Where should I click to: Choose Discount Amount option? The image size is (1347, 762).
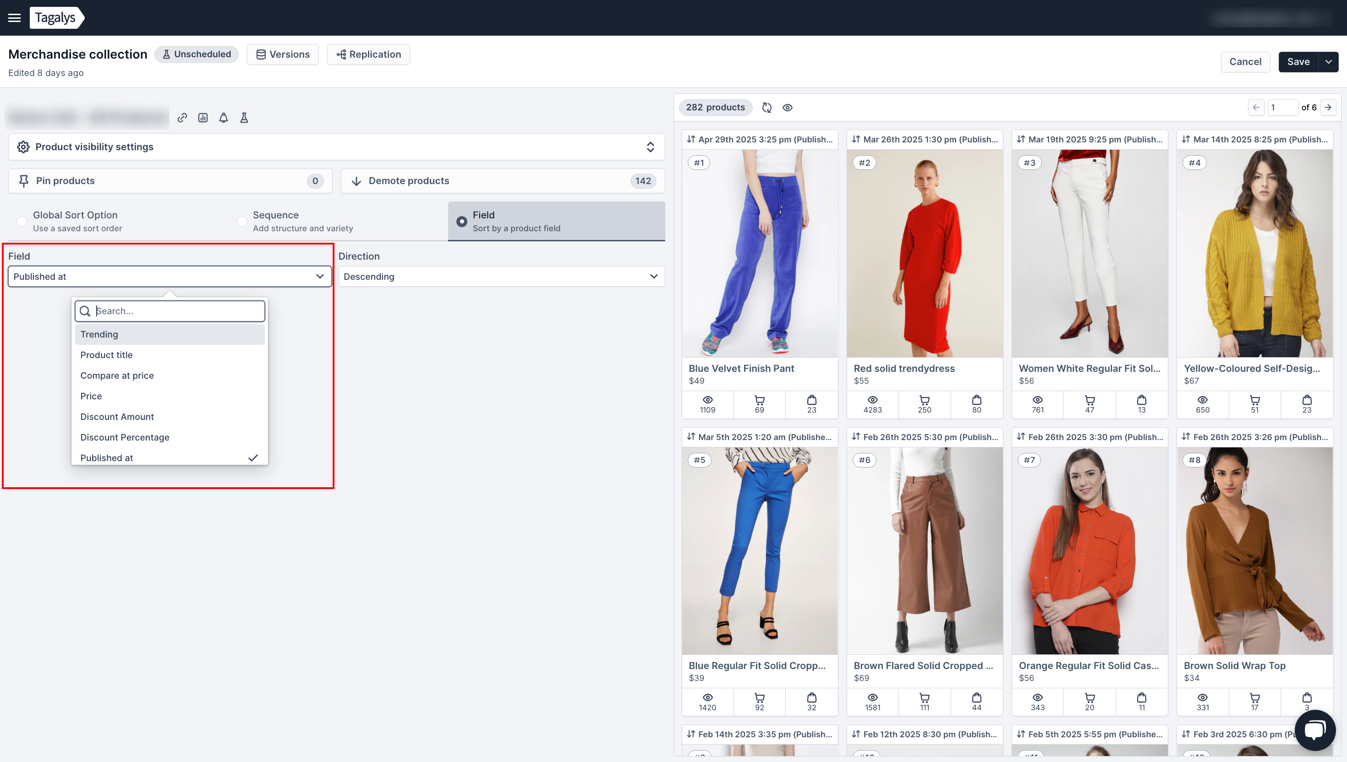tap(170, 417)
